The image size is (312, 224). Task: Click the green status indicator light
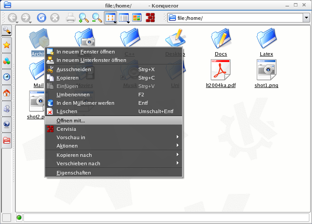[x=19, y=218]
